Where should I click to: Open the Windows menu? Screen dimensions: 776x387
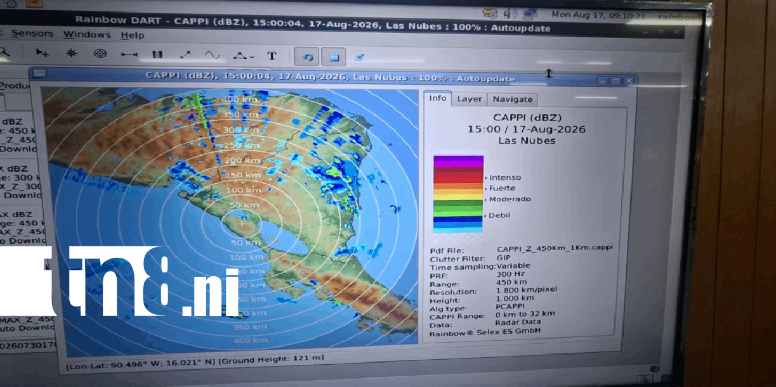coord(87,35)
